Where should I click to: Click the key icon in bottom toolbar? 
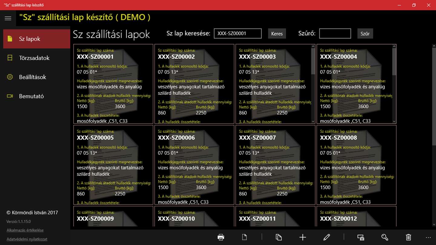385,237
